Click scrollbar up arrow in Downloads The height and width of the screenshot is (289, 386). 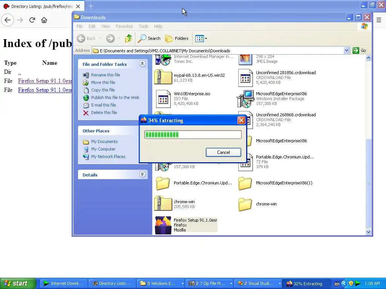[368, 58]
